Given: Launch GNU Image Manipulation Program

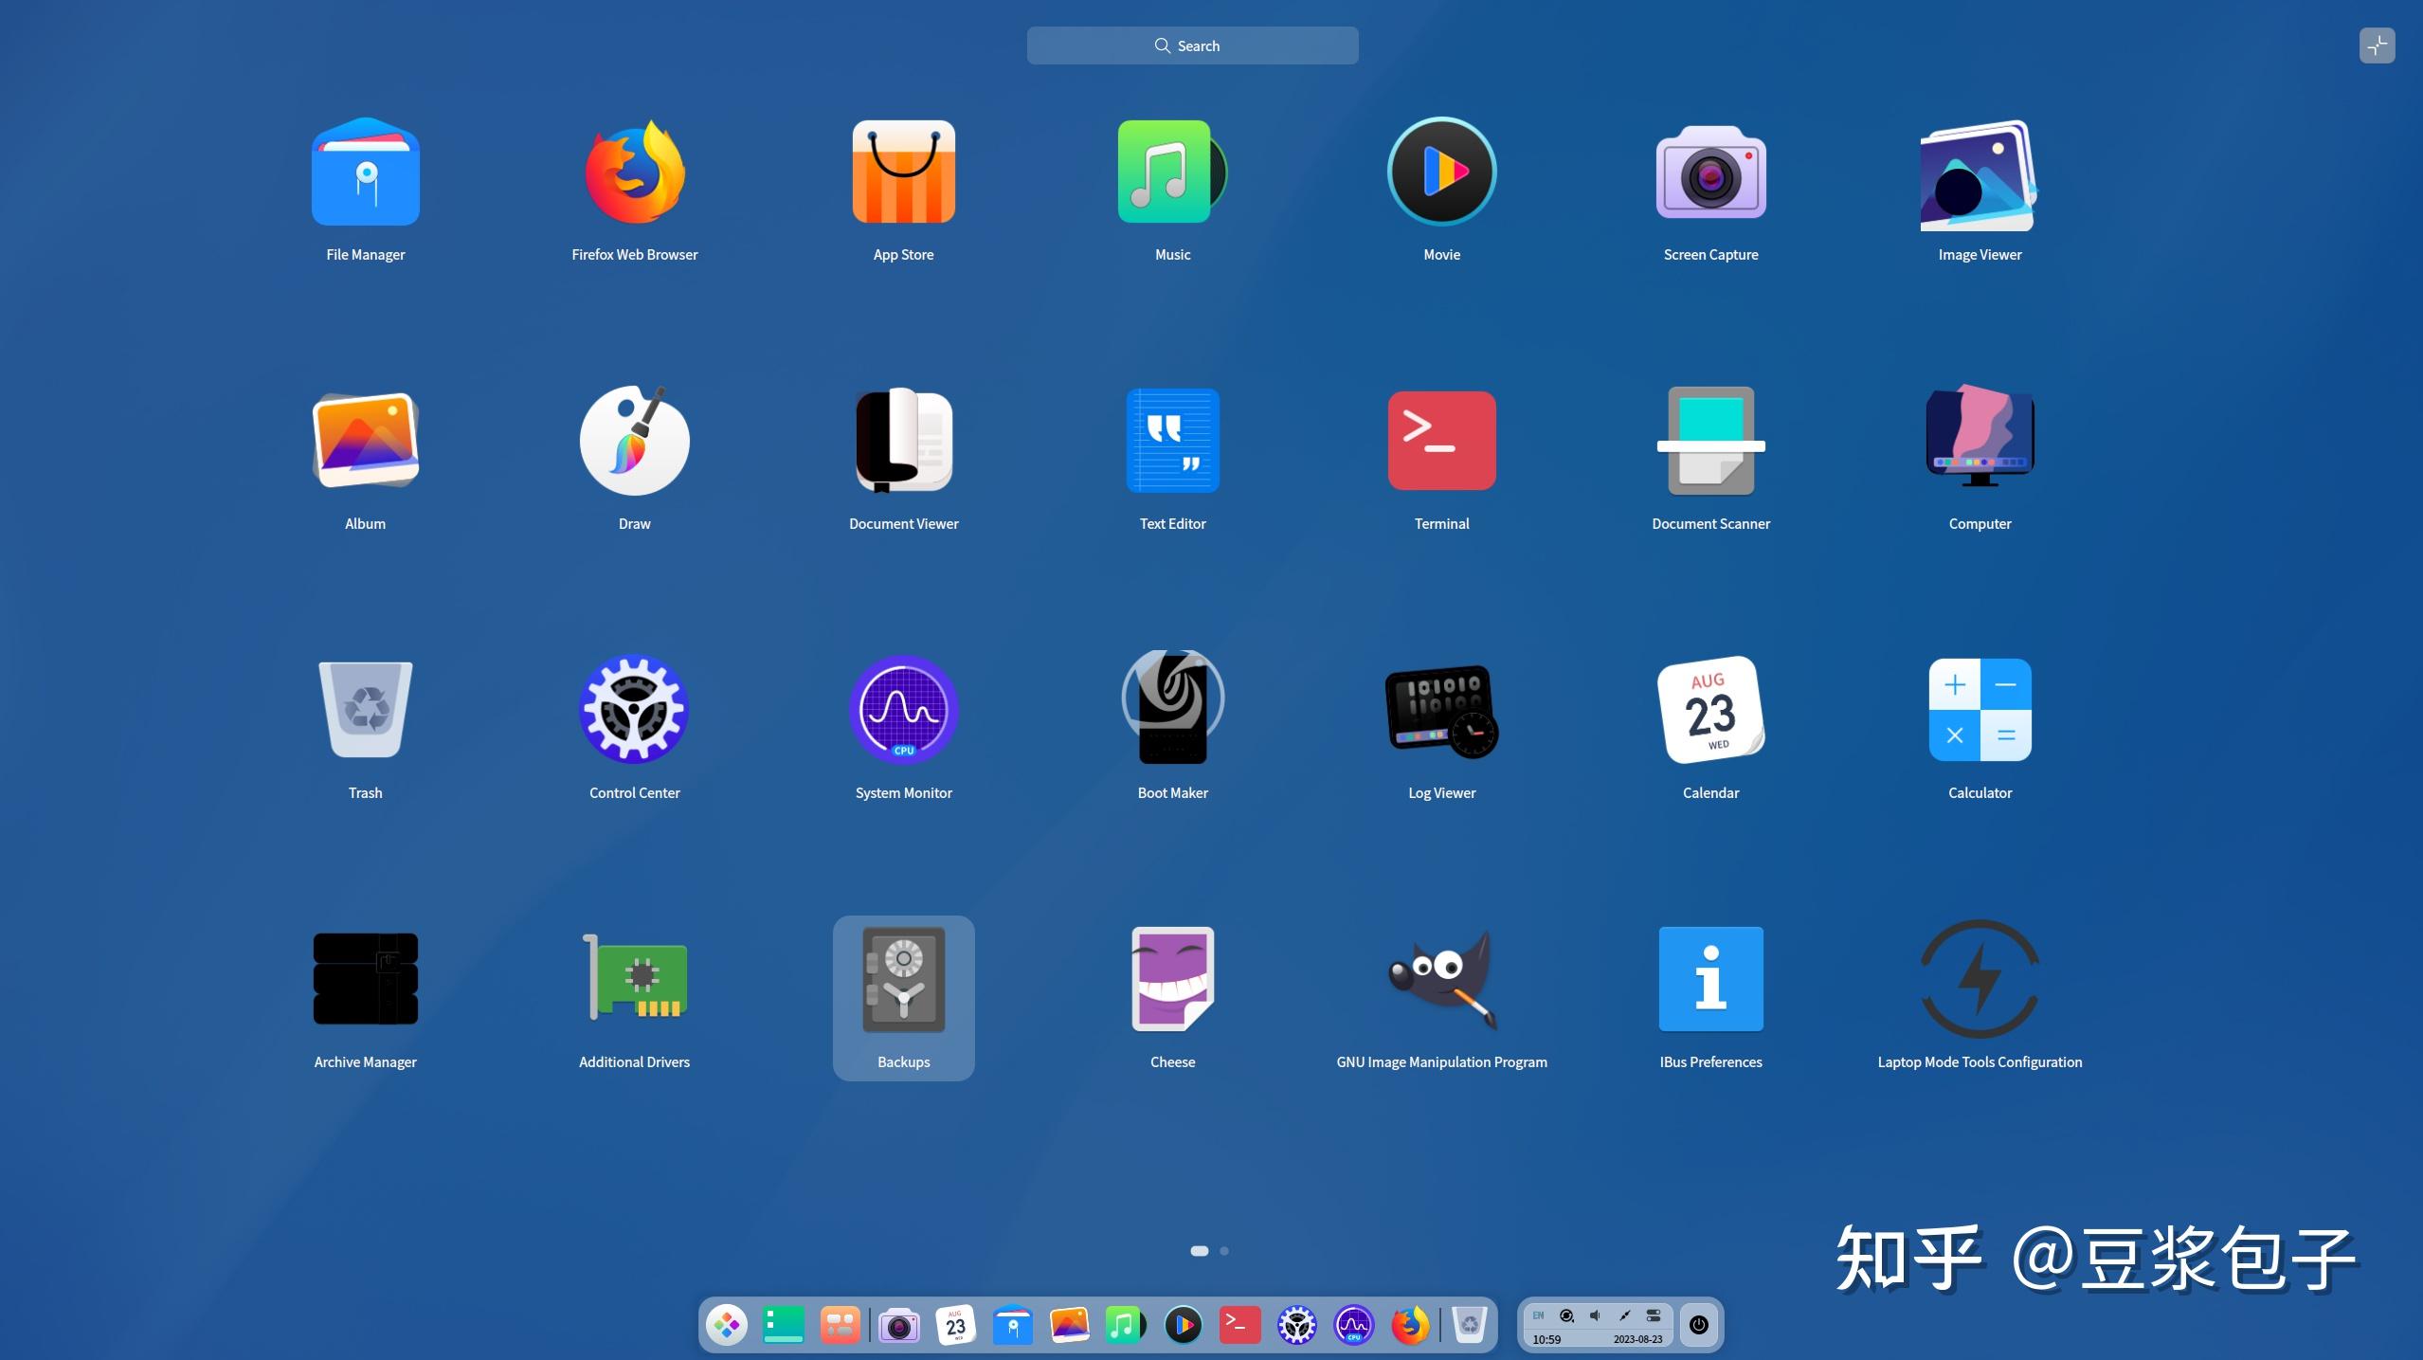Looking at the screenshot, I should [1439, 979].
